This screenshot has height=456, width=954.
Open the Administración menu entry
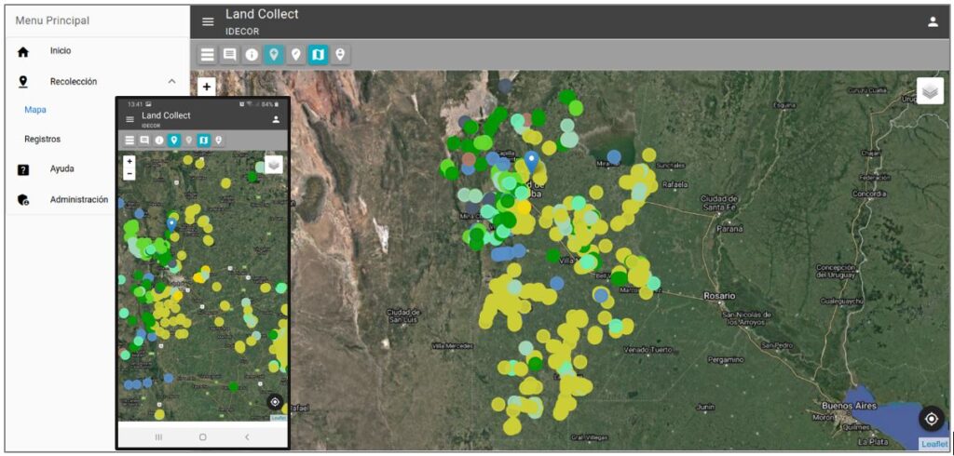pyautogui.click(x=79, y=199)
